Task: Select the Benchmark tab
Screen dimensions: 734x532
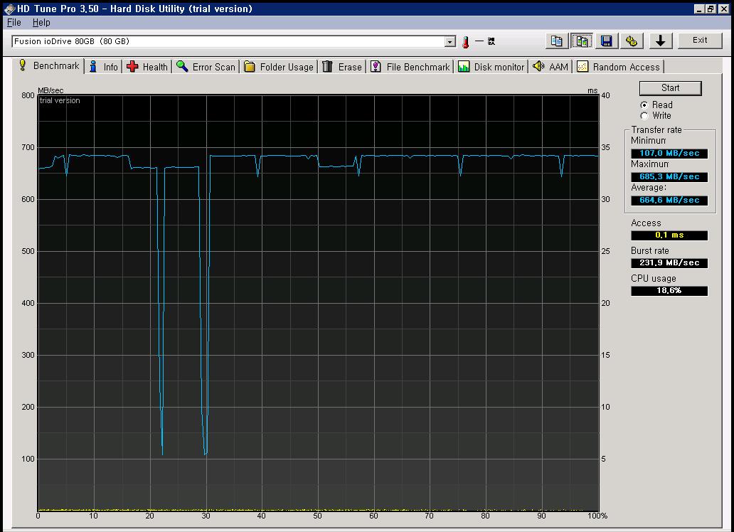Action: point(49,65)
